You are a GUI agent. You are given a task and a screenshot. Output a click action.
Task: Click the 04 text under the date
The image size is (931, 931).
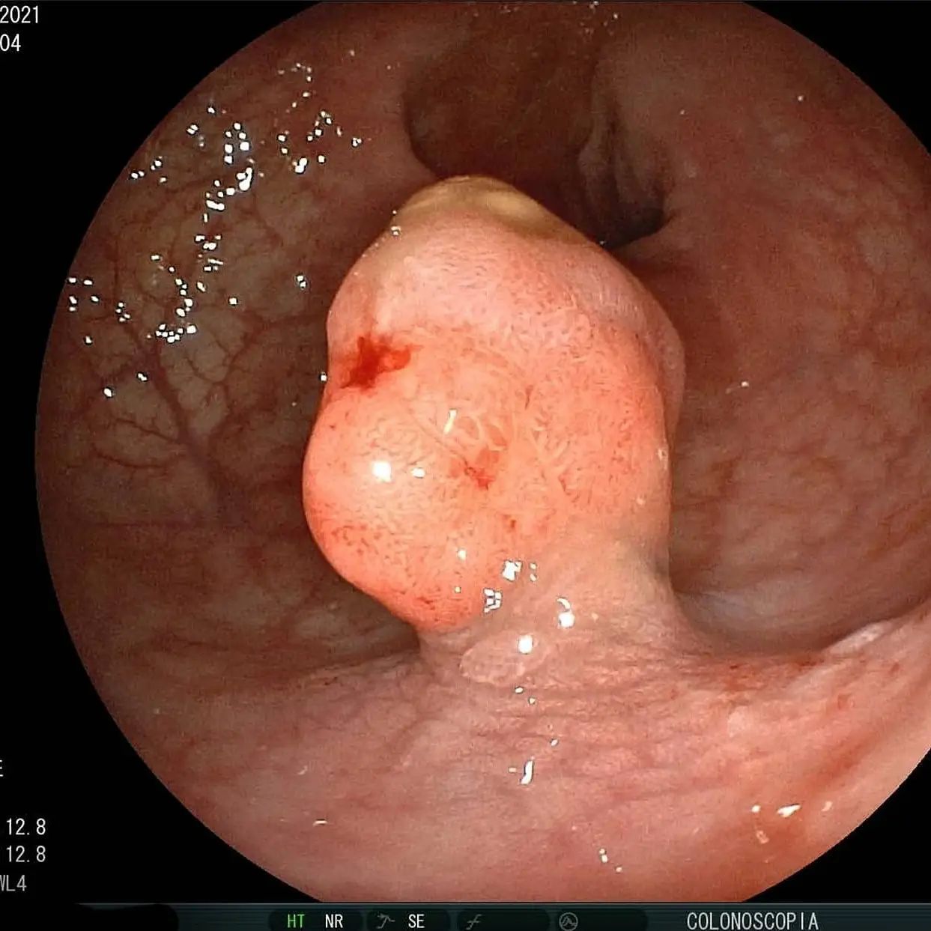click(10, 43)
